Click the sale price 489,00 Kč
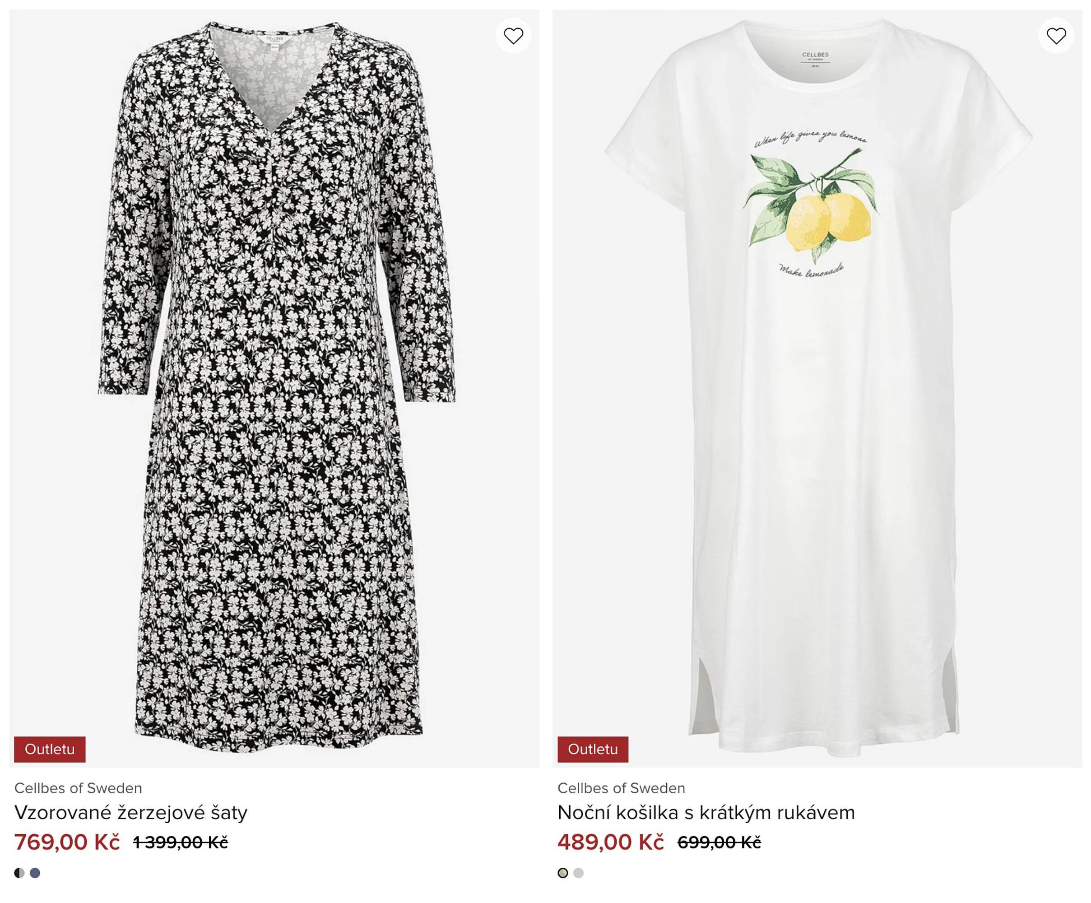The height and width of the screenshot is (903, 1091). (610, 842)
